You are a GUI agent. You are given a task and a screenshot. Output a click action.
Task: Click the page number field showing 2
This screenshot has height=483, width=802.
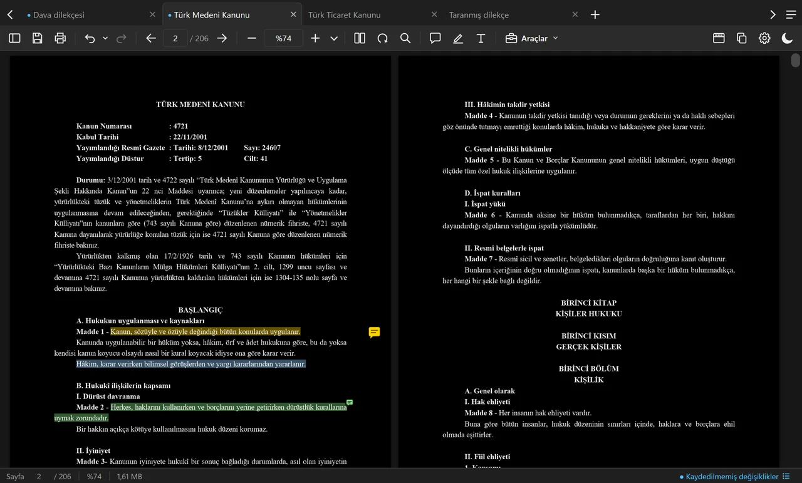tap(175, 38)
